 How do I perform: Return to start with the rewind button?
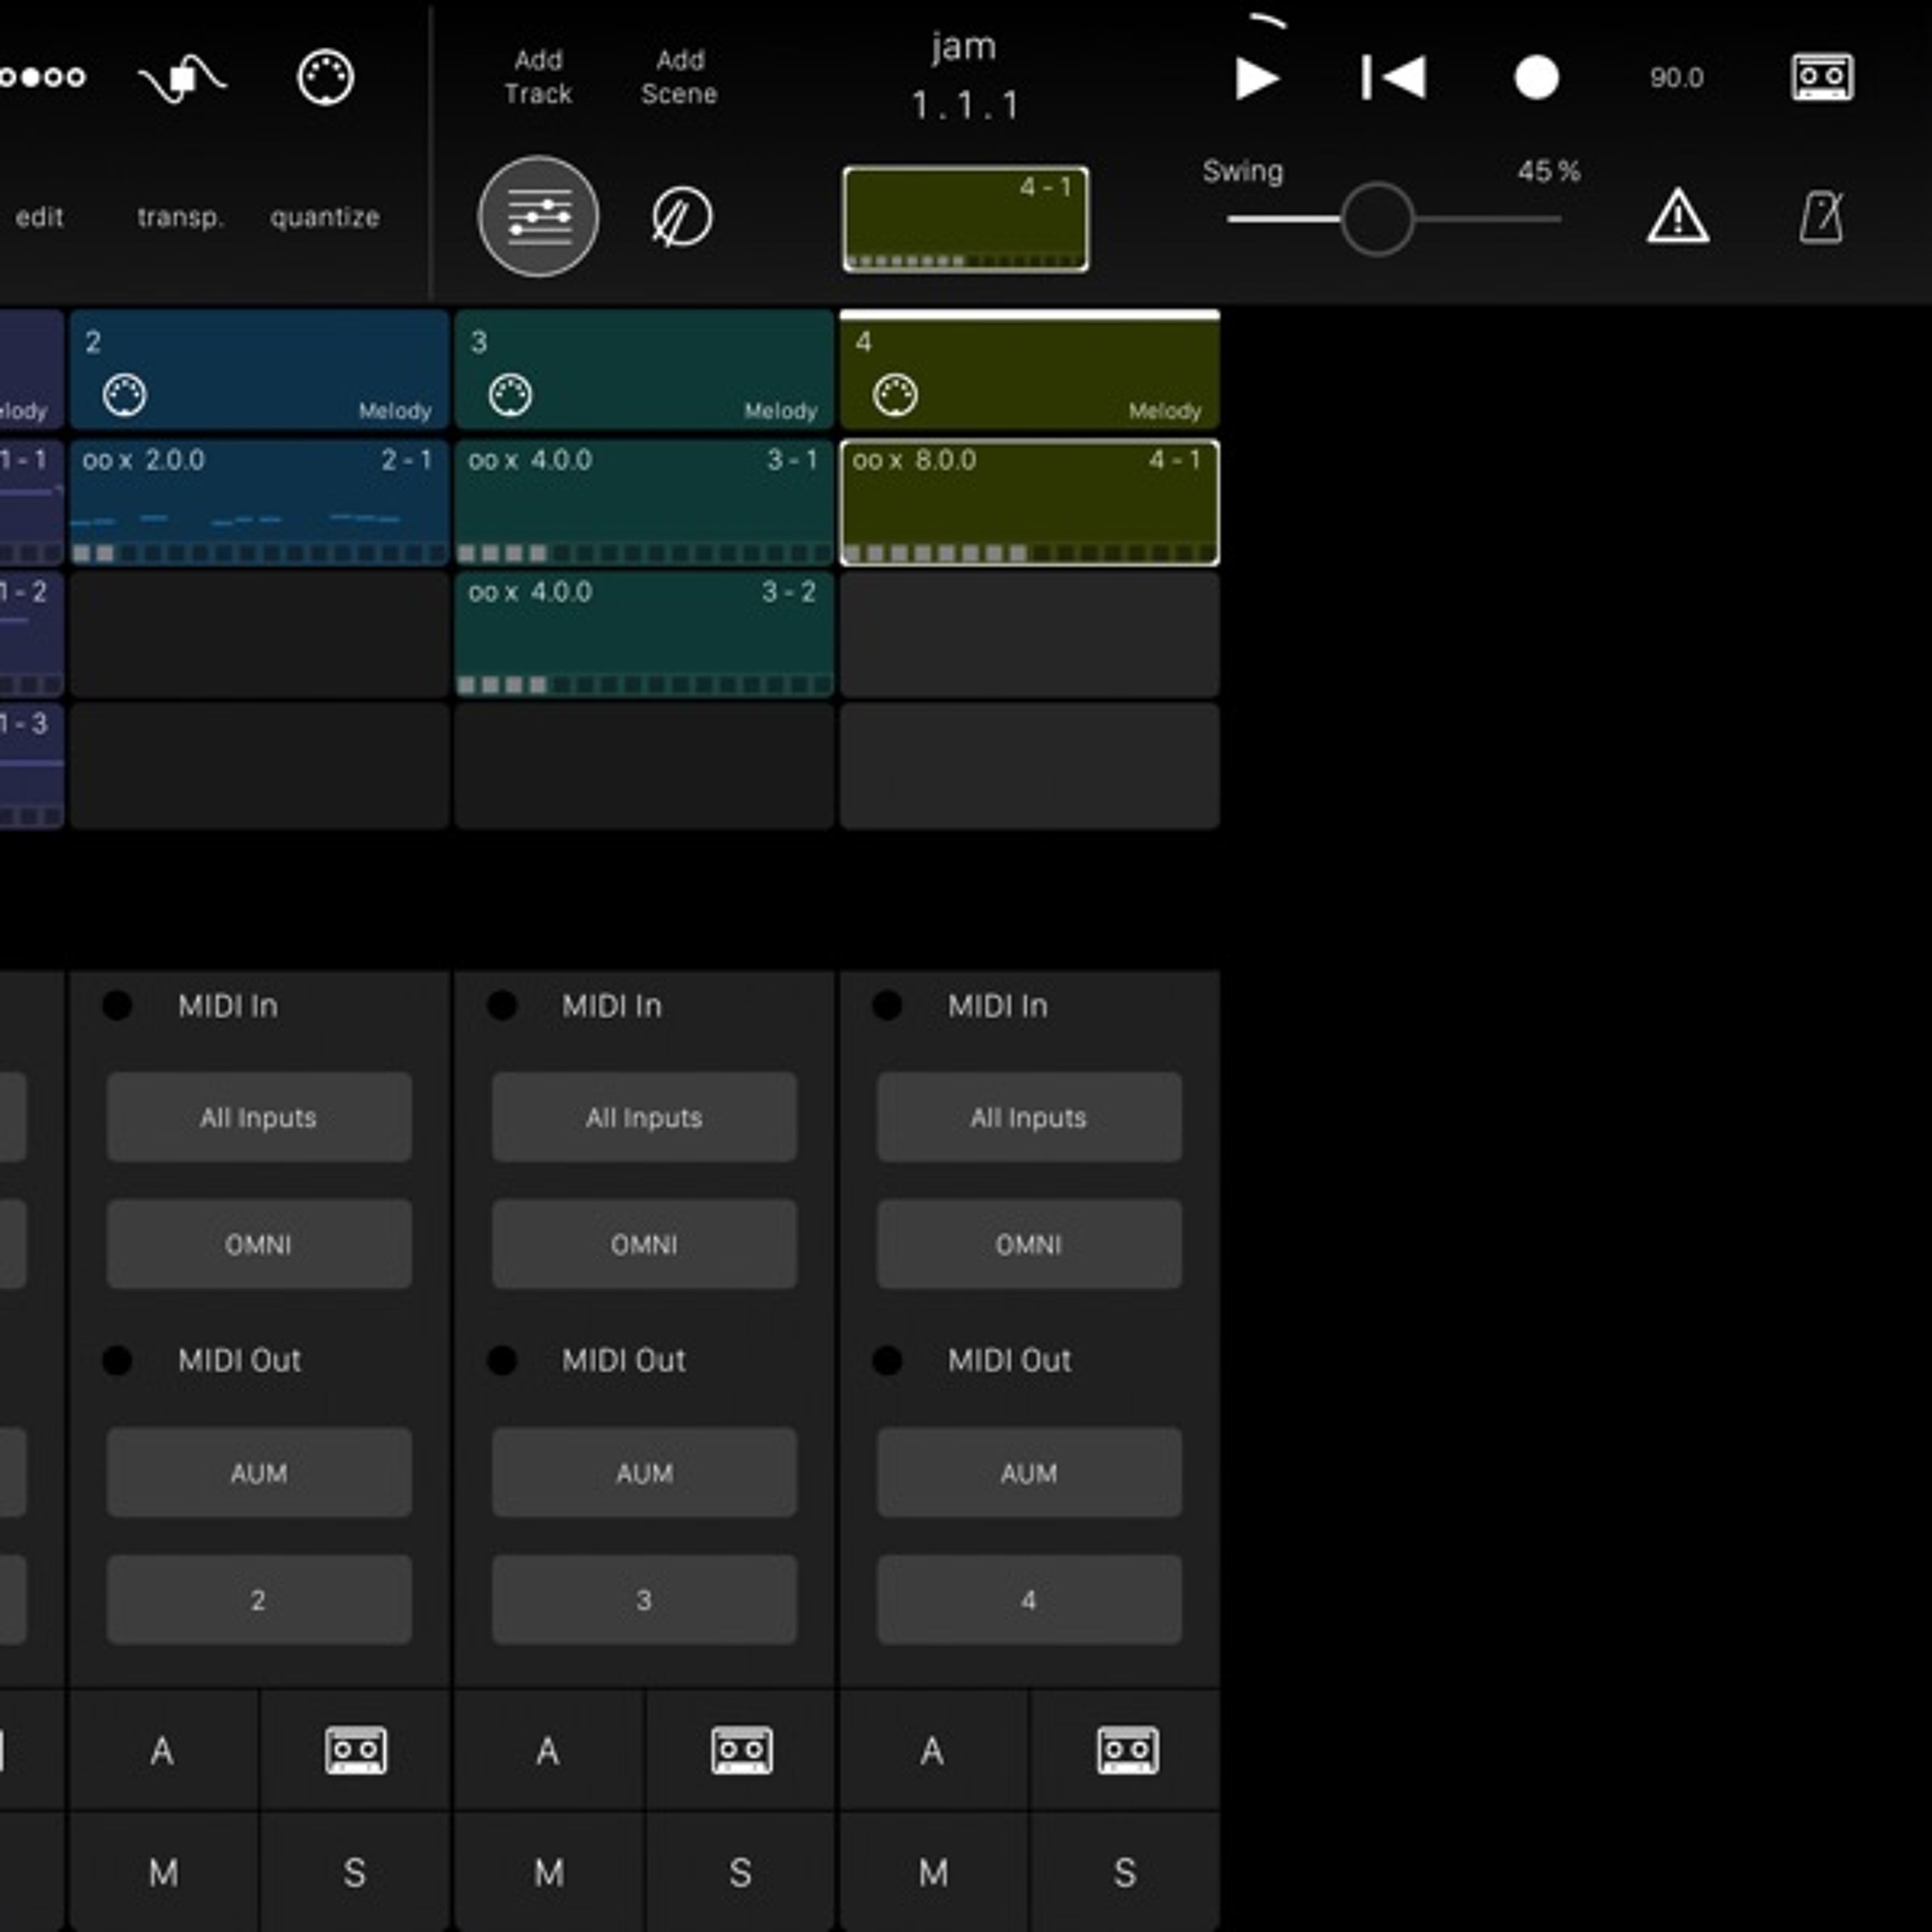click(x=1394, y=78)
